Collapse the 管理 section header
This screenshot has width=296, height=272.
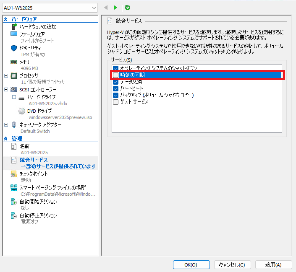[x=5, y=139]
